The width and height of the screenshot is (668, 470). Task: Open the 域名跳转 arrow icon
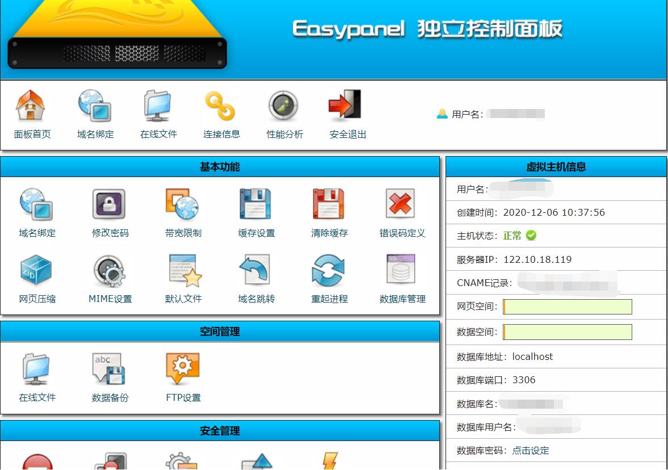pos(255,270)
